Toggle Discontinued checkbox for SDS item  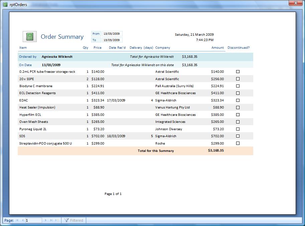coord(238,136)
